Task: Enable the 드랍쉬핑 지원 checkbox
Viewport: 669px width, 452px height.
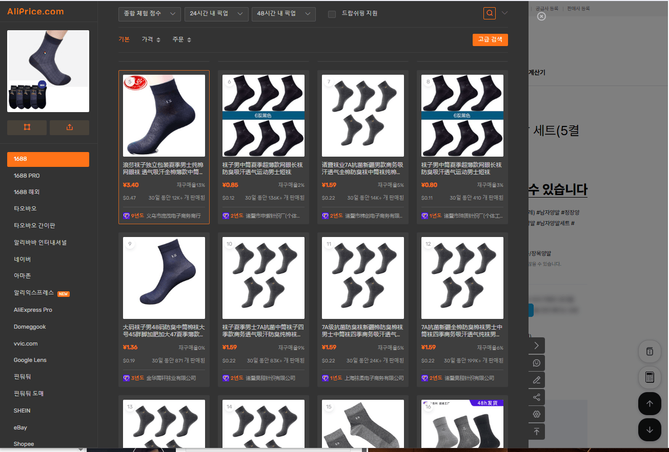Action: 332,14
